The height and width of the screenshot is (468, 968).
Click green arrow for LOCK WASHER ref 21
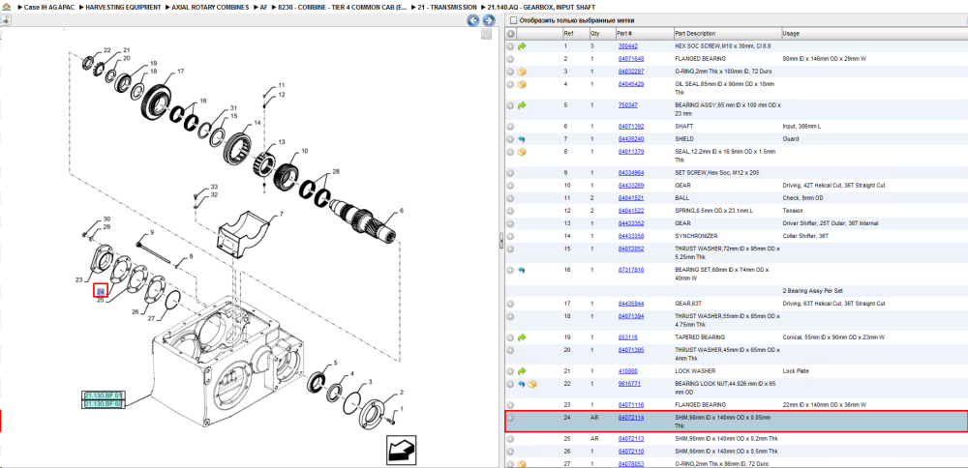click(522, 371)
